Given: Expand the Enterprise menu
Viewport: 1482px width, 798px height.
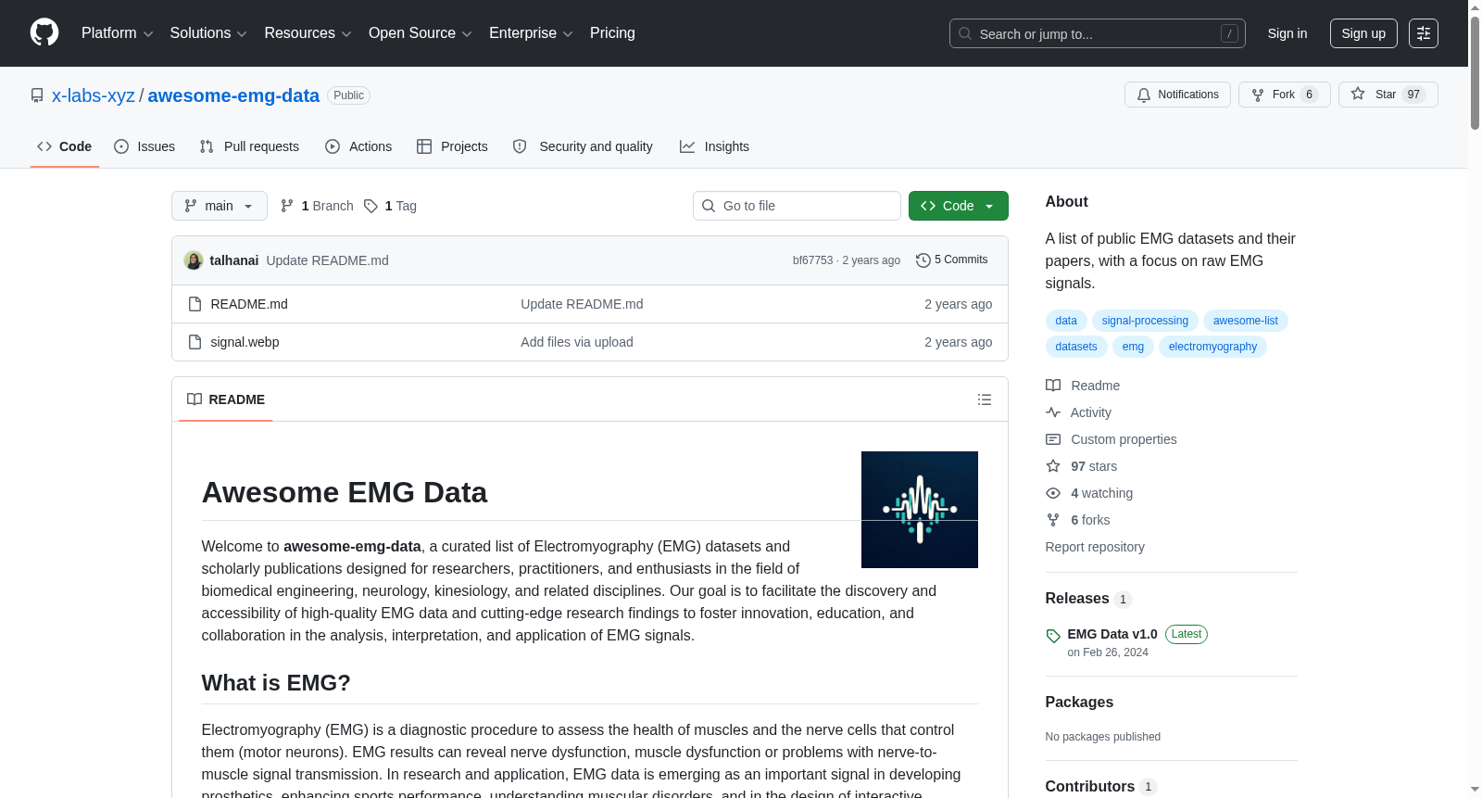Looking at the screenshot, I should pos(531,33).
